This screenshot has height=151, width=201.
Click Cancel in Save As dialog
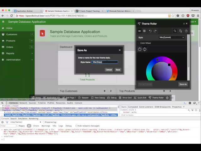point(109,70)
